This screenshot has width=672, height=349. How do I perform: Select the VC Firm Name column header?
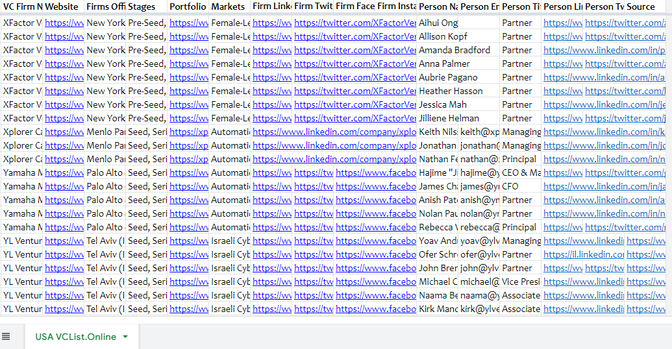click(x=22, y=6)
